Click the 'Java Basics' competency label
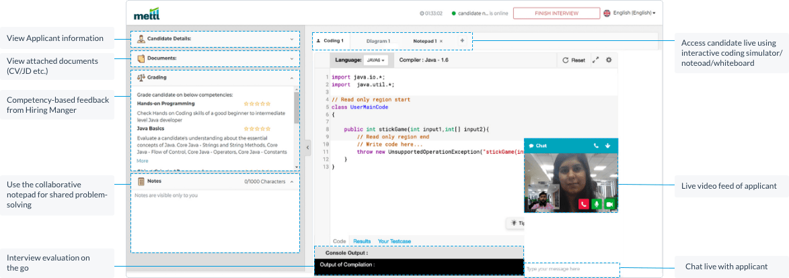This screenshot has height=278, width=789. (151, 129)
